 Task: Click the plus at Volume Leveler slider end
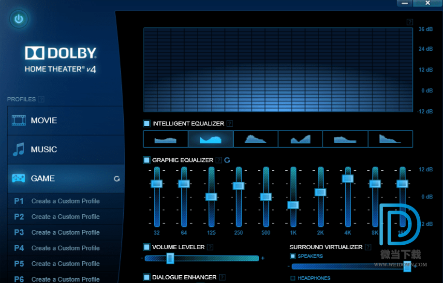coord(263,258)
